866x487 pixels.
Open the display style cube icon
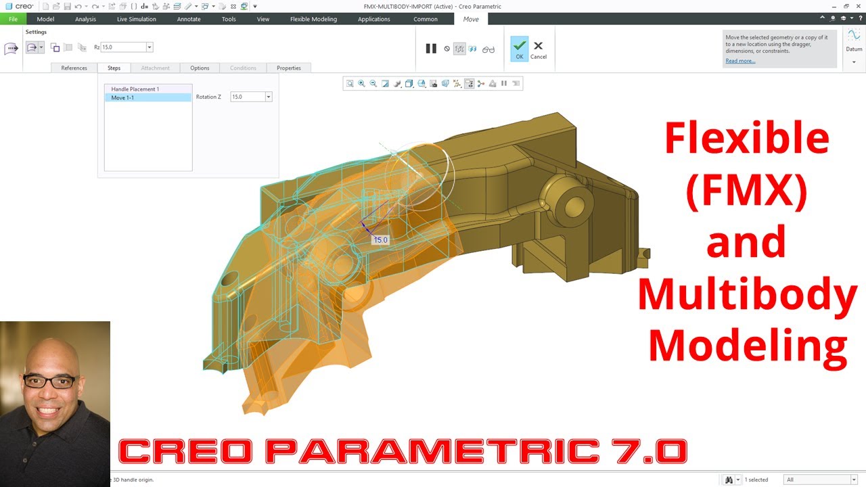pos(409,84)
